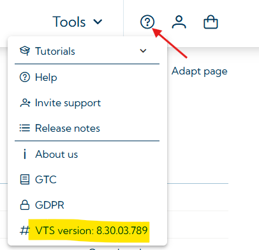Click the info icon beside About us
Screen dimensions: 259x250
(25, 154)
